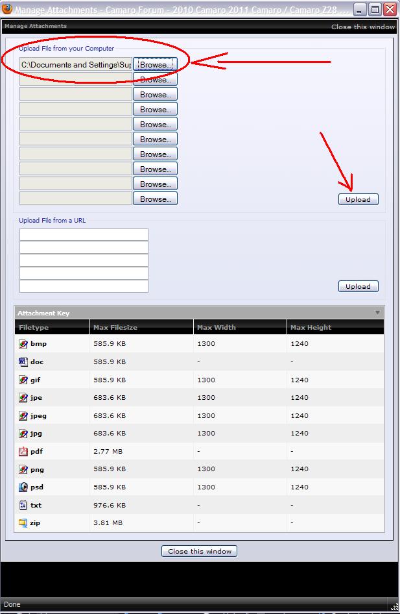Collapse the Attachment Key section arrow

click(377, 313)
